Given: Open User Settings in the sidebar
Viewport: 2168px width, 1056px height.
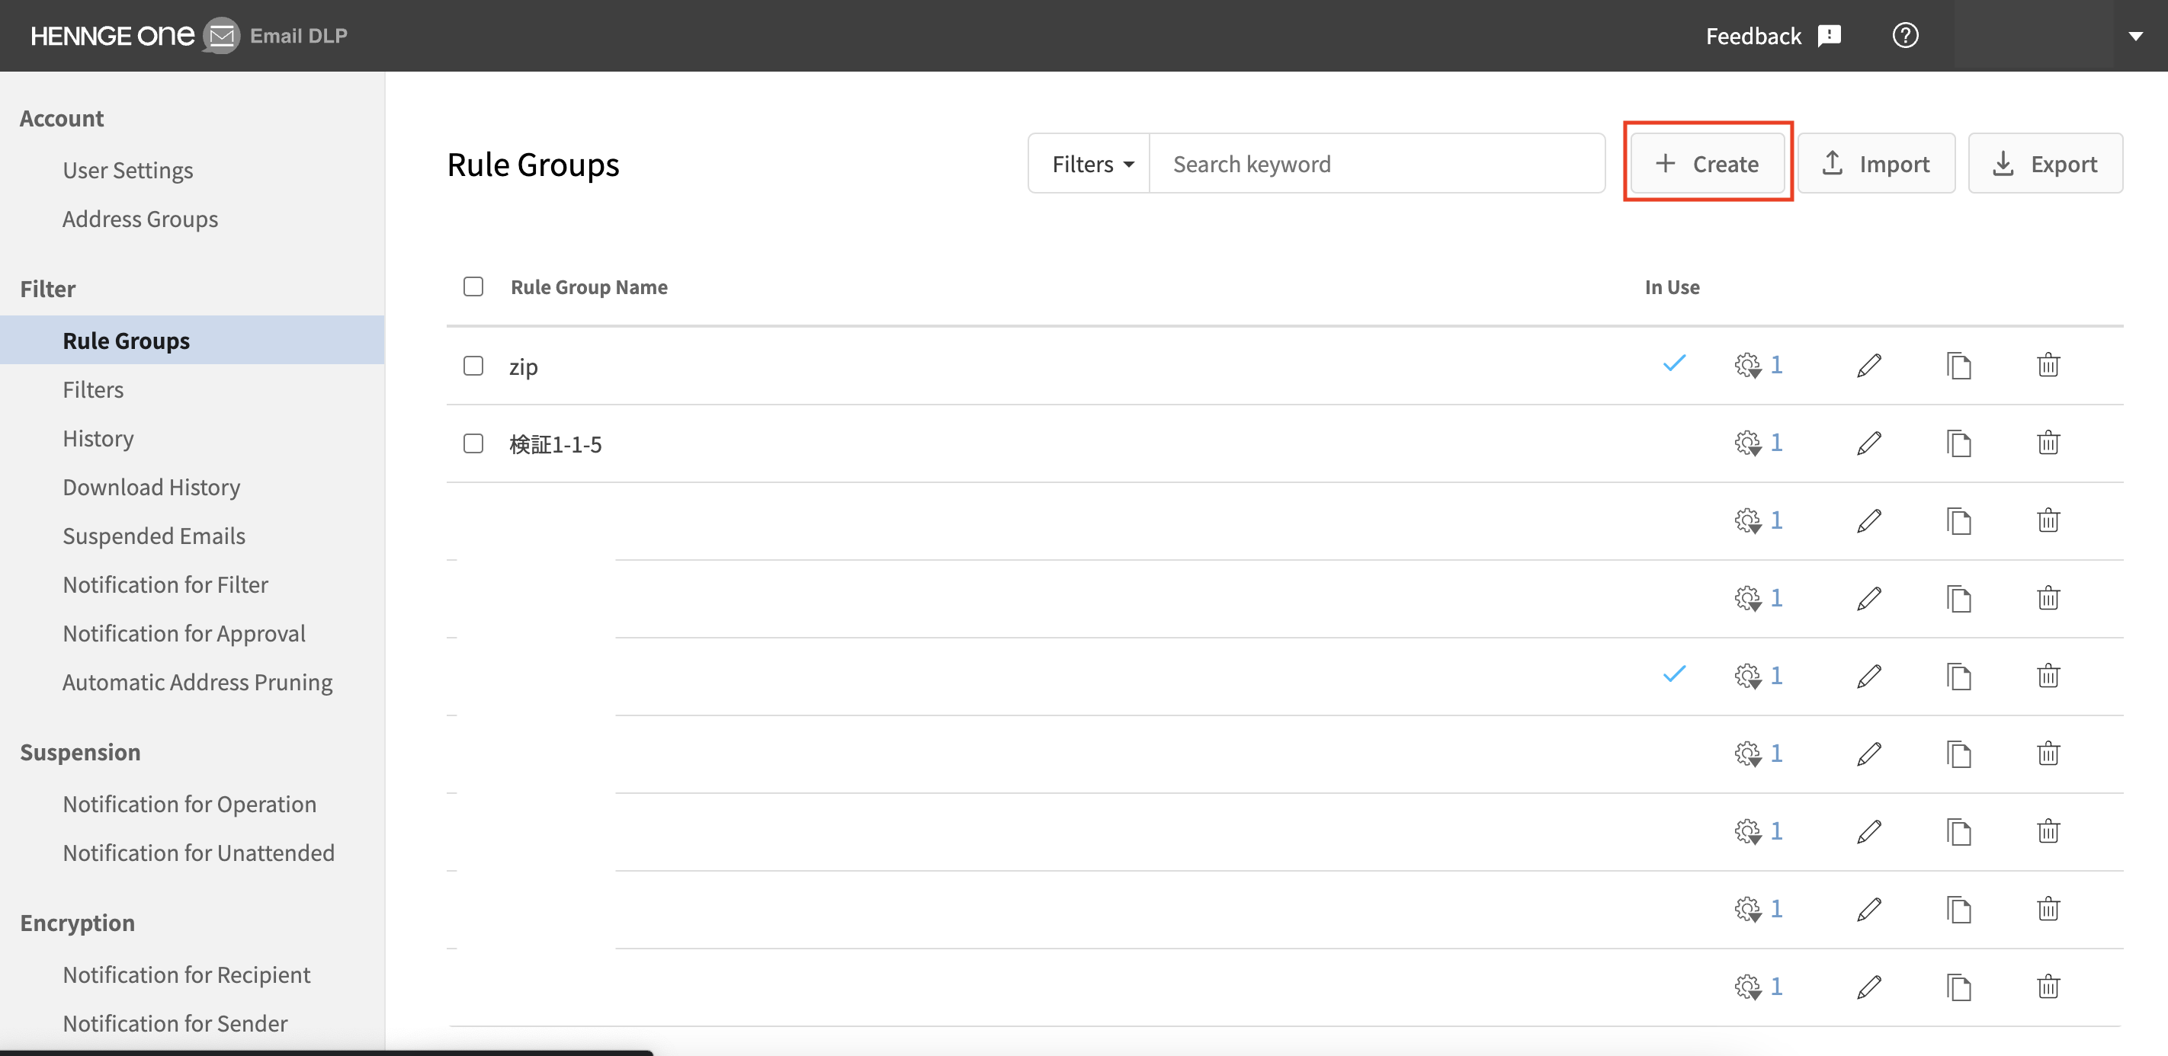Looking at the screenshot, I should tap(128, 170).
